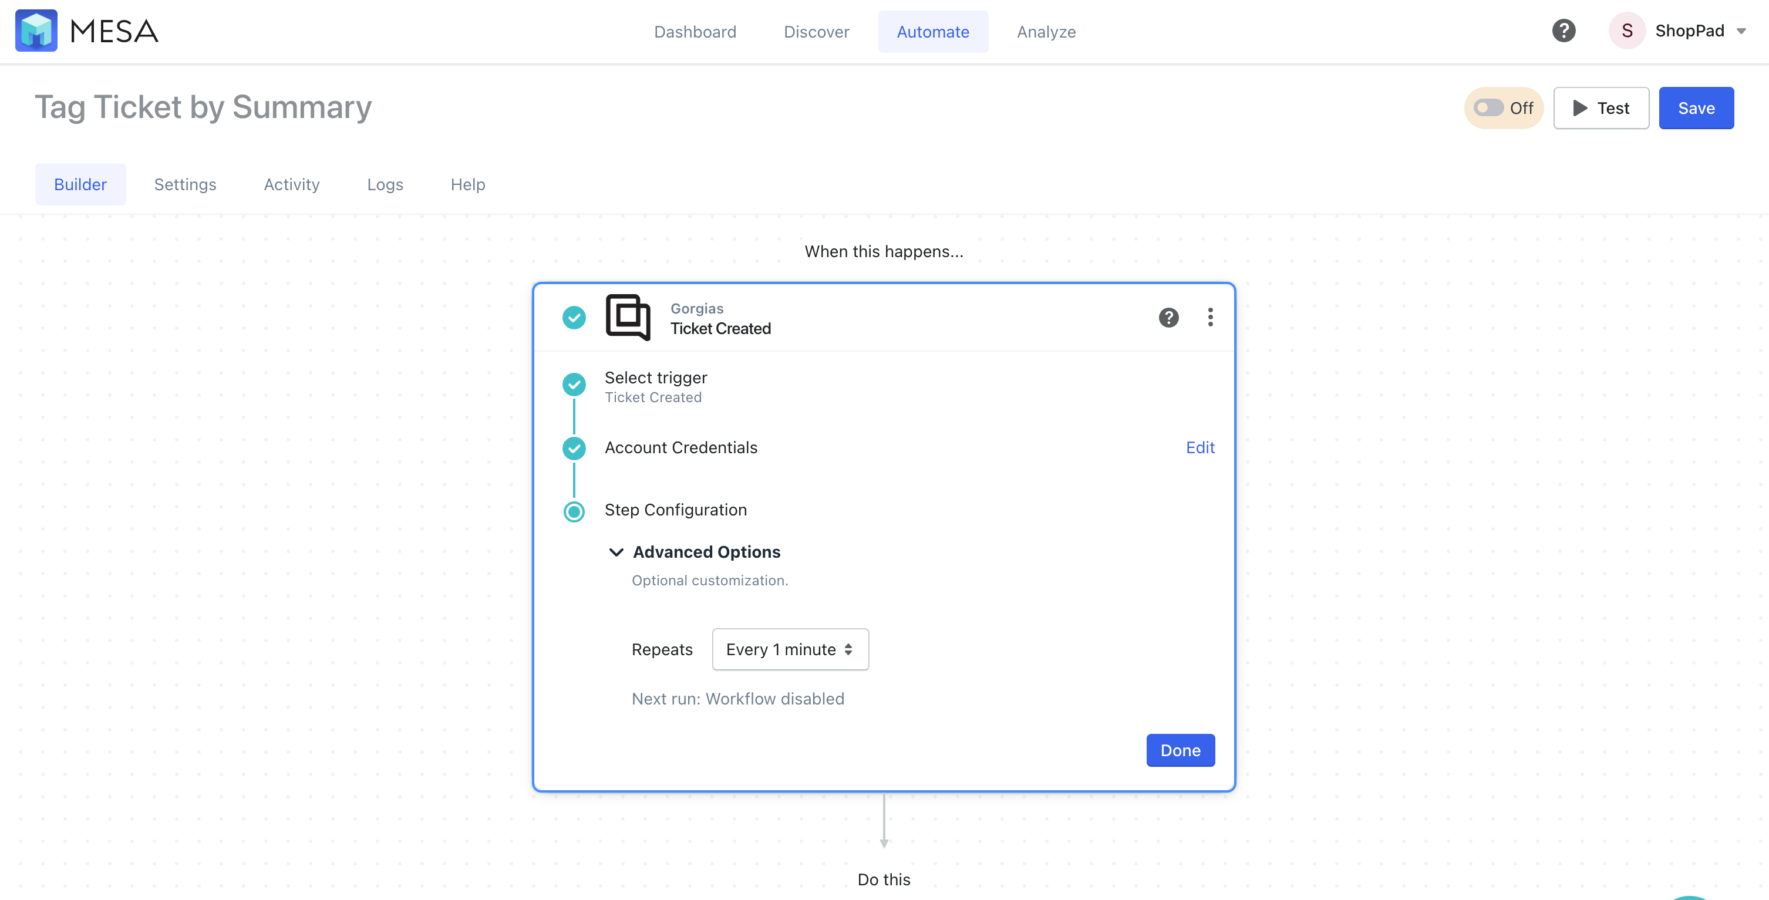The width and height of the screenshot is (1769, 900).
Task: Open the Repeats Every 1 minute dropdown
Action: pos(790,649)
